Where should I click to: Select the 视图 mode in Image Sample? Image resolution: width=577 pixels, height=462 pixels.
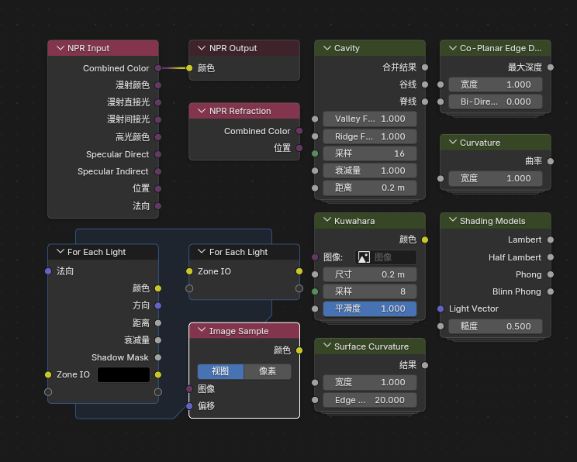220,371
